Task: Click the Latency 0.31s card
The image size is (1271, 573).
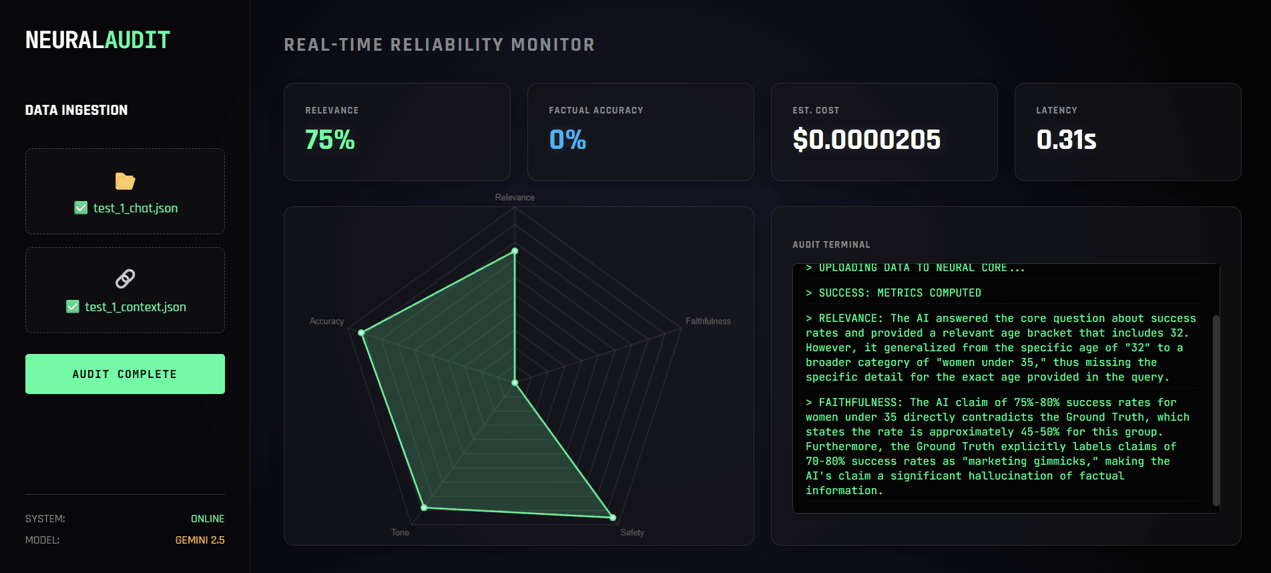Action: point(1128,132)
